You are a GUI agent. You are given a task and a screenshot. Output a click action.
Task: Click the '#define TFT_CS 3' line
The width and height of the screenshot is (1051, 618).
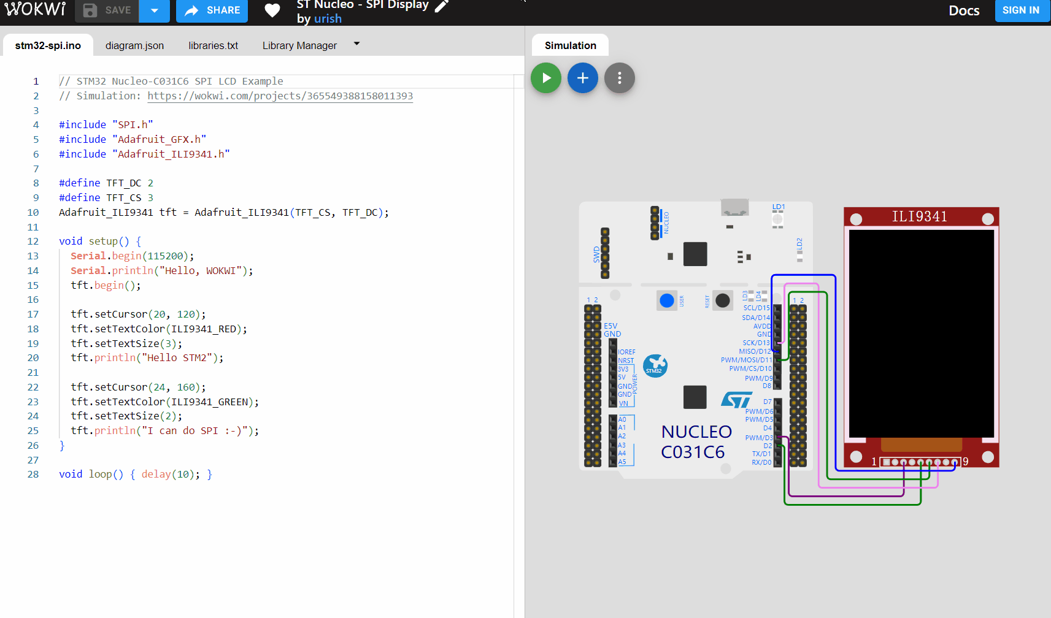tap(106, 197)
